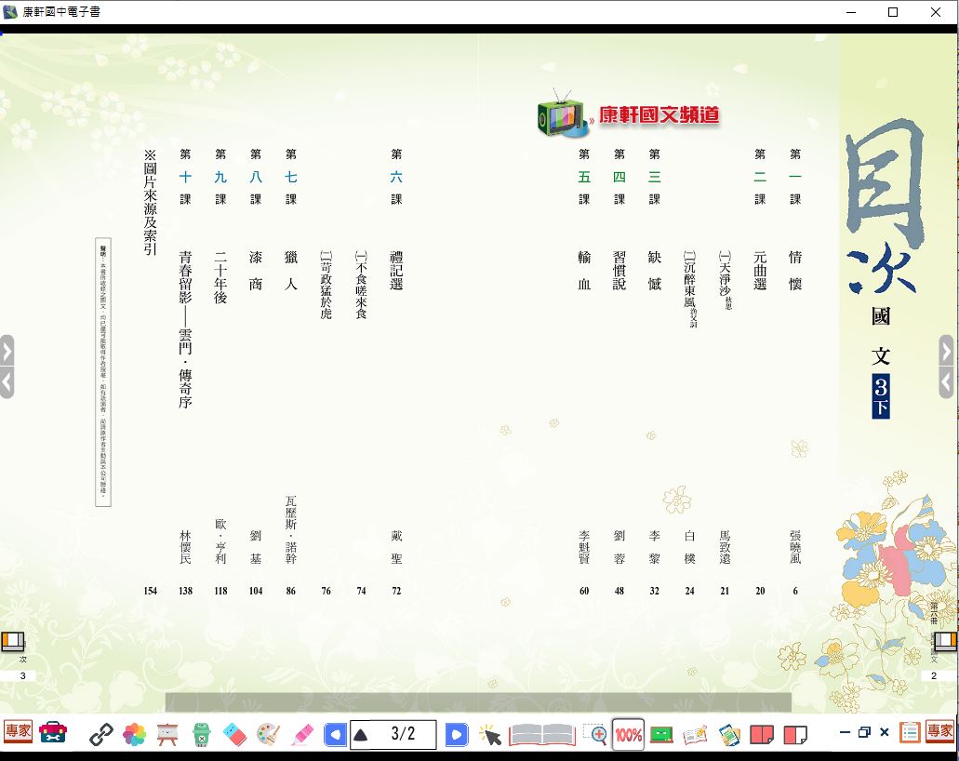
Task: Expand the page selector showing 3/2
Action: click(361, 735)
